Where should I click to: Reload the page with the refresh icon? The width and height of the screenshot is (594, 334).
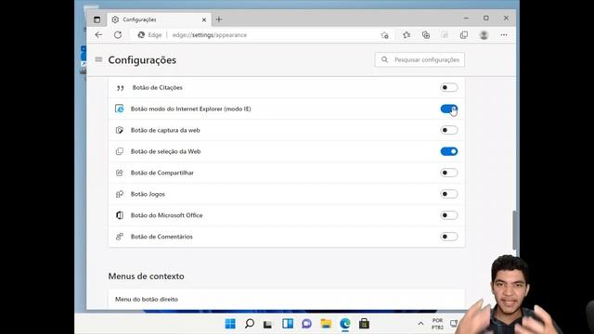click(x=118, y=35)
